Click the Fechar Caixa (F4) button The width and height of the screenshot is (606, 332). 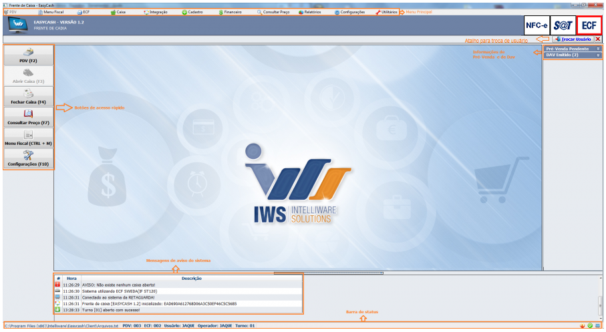27,97
